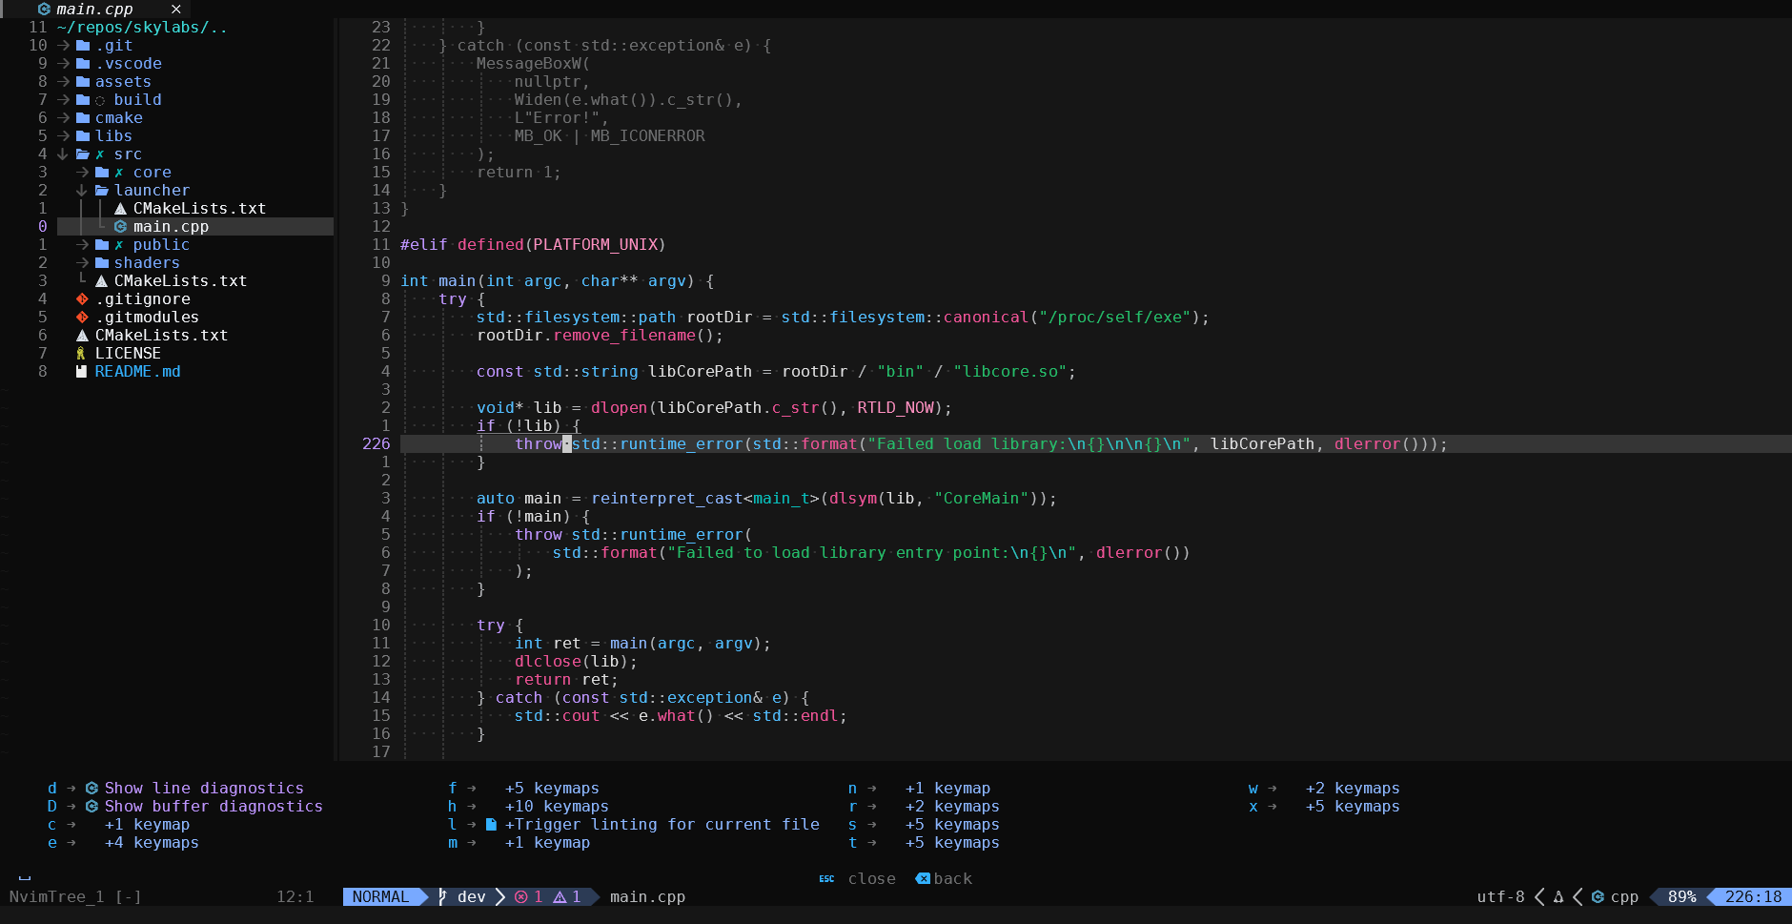This screenshot has height=924, width=1792.
Task: Click close in which-key footer
Action: pyautogui.click(x=872, y=879)
